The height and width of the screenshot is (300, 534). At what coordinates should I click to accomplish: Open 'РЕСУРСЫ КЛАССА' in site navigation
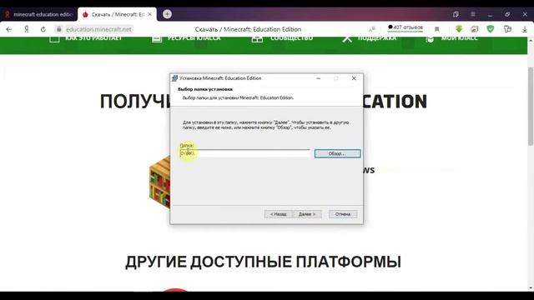click(186, 38)
